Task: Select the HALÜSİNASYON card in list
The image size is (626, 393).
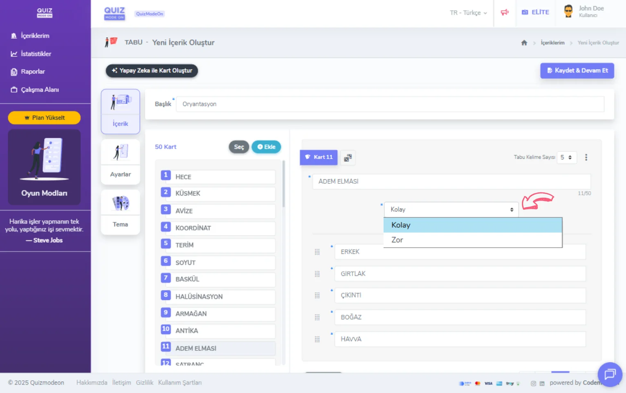Action: [218, 297]
